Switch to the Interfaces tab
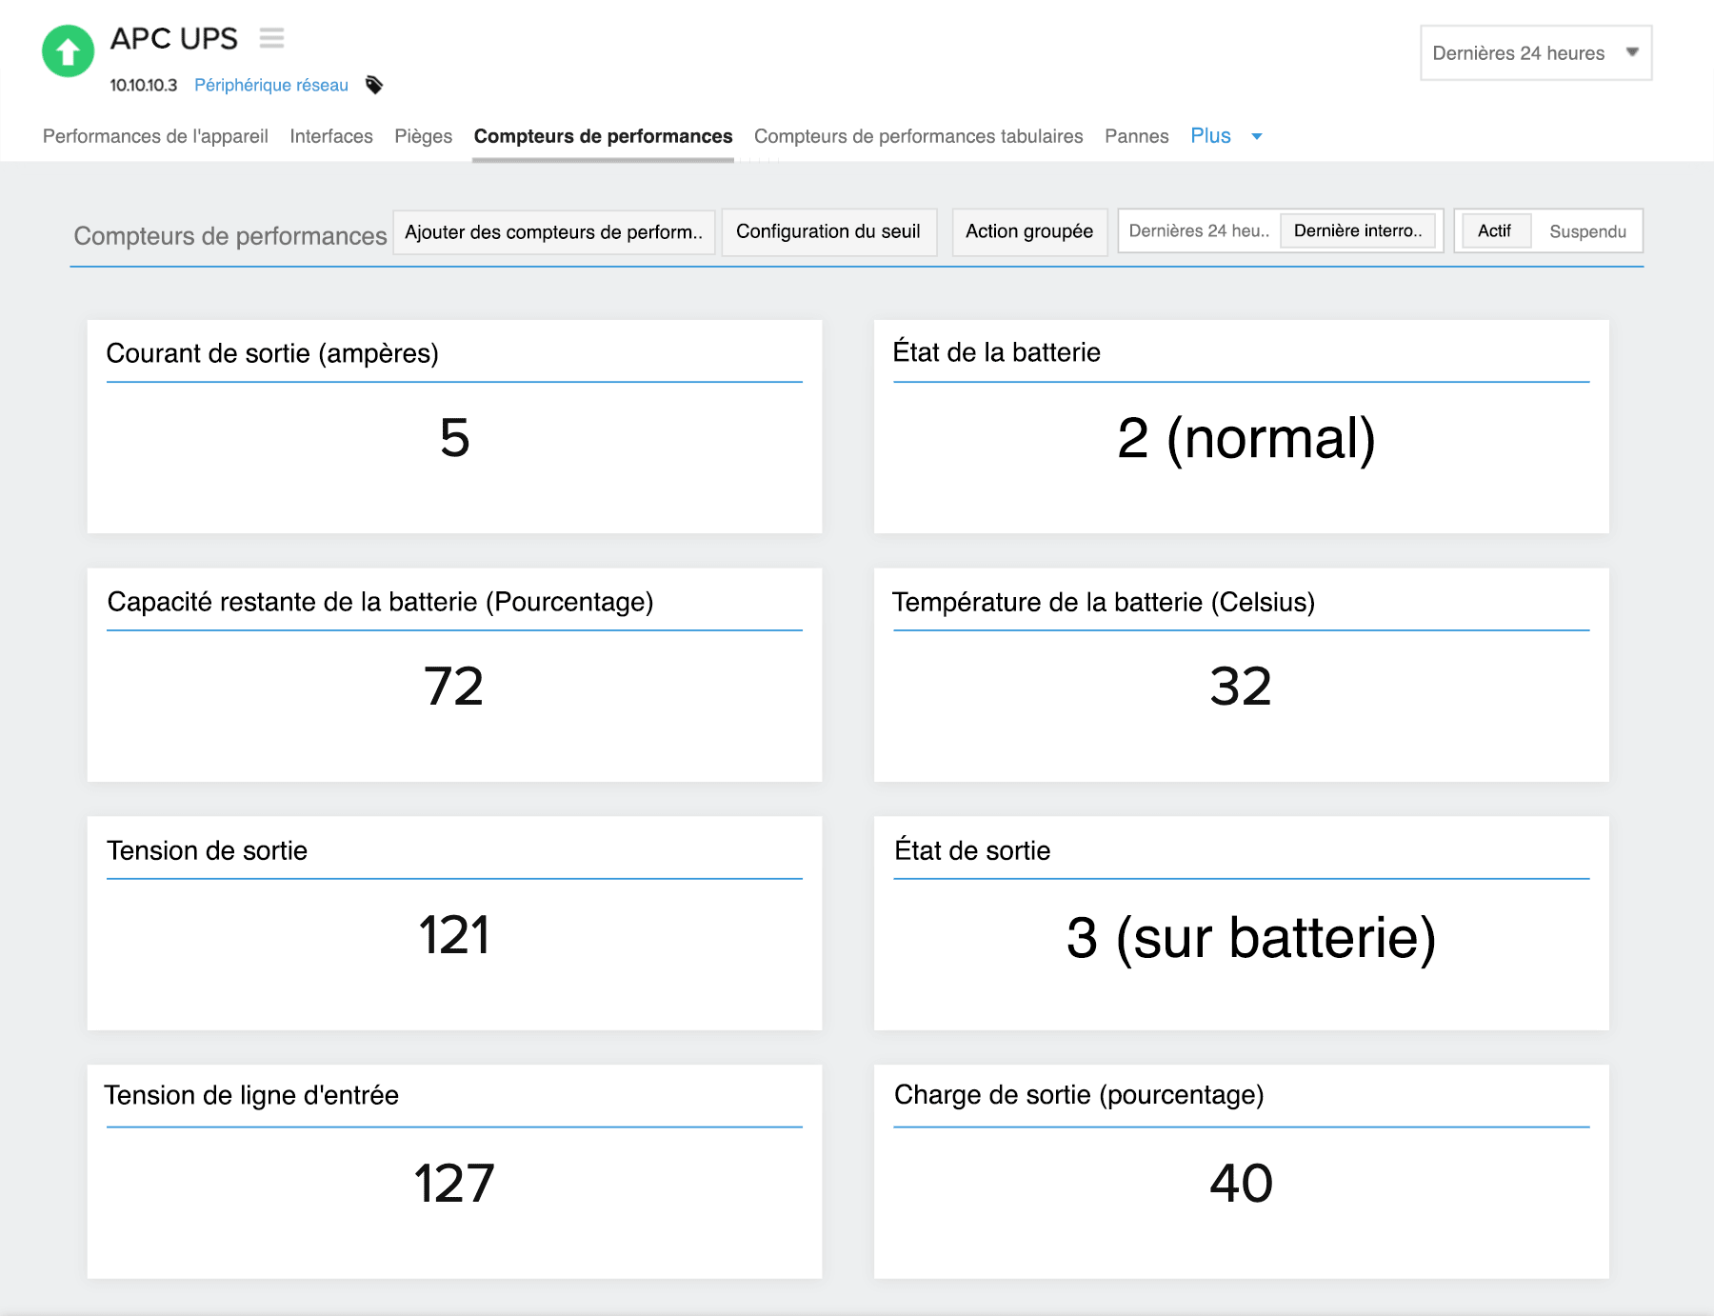The width and height of the screenshot is (1714, 1316). click(331, 136)
